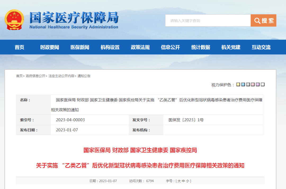Open the 机关党建 navigation item
This screenshot has width=286, height=189.
[x=231, y=47]
